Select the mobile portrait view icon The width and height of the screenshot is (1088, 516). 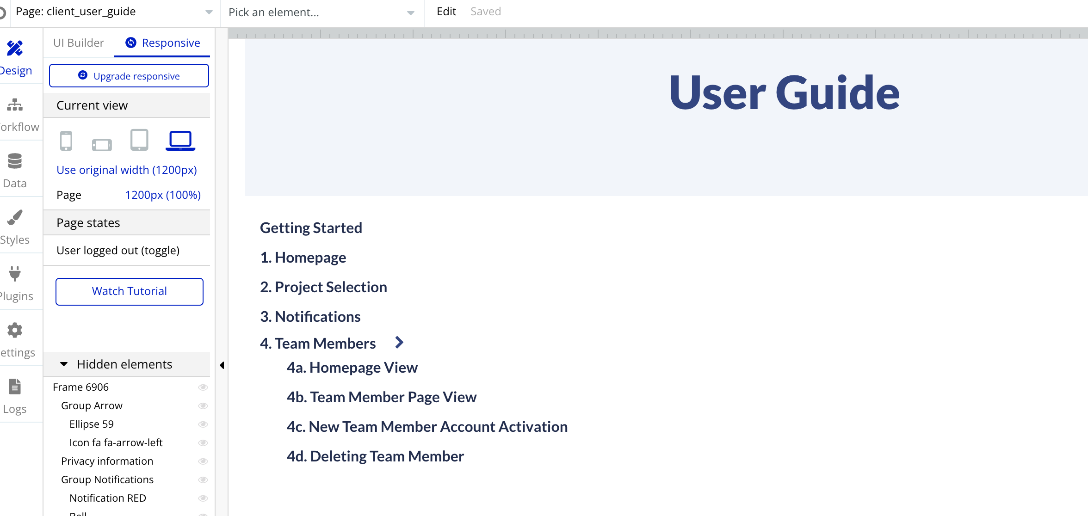[x=66, y=141]
